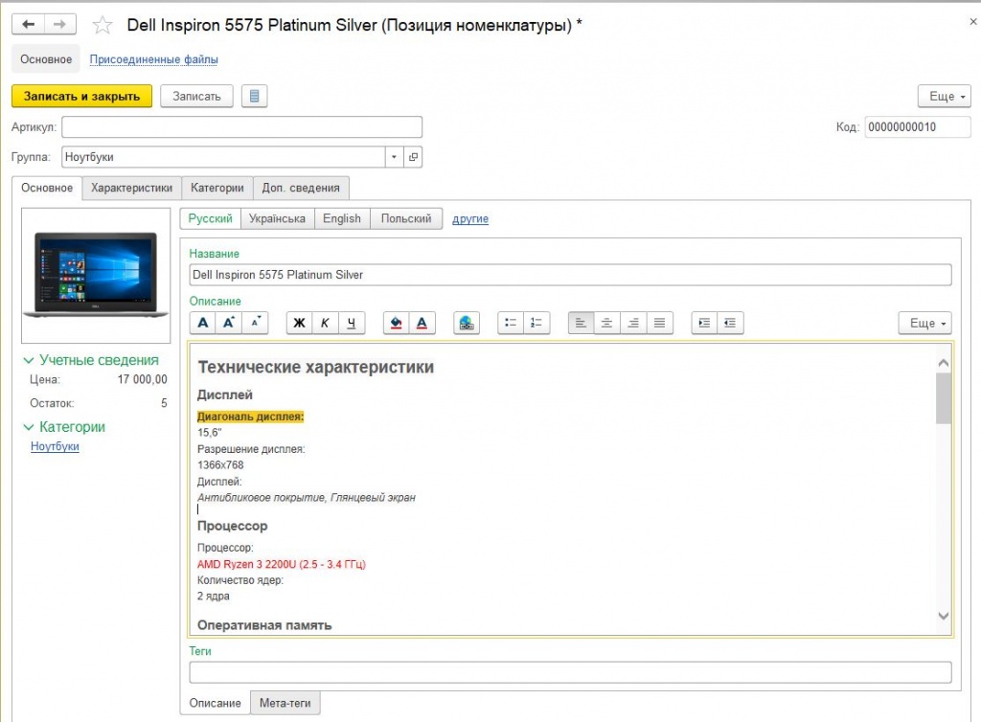
Task: Open the editor's Еще dropdown menu
Action: 924,324
